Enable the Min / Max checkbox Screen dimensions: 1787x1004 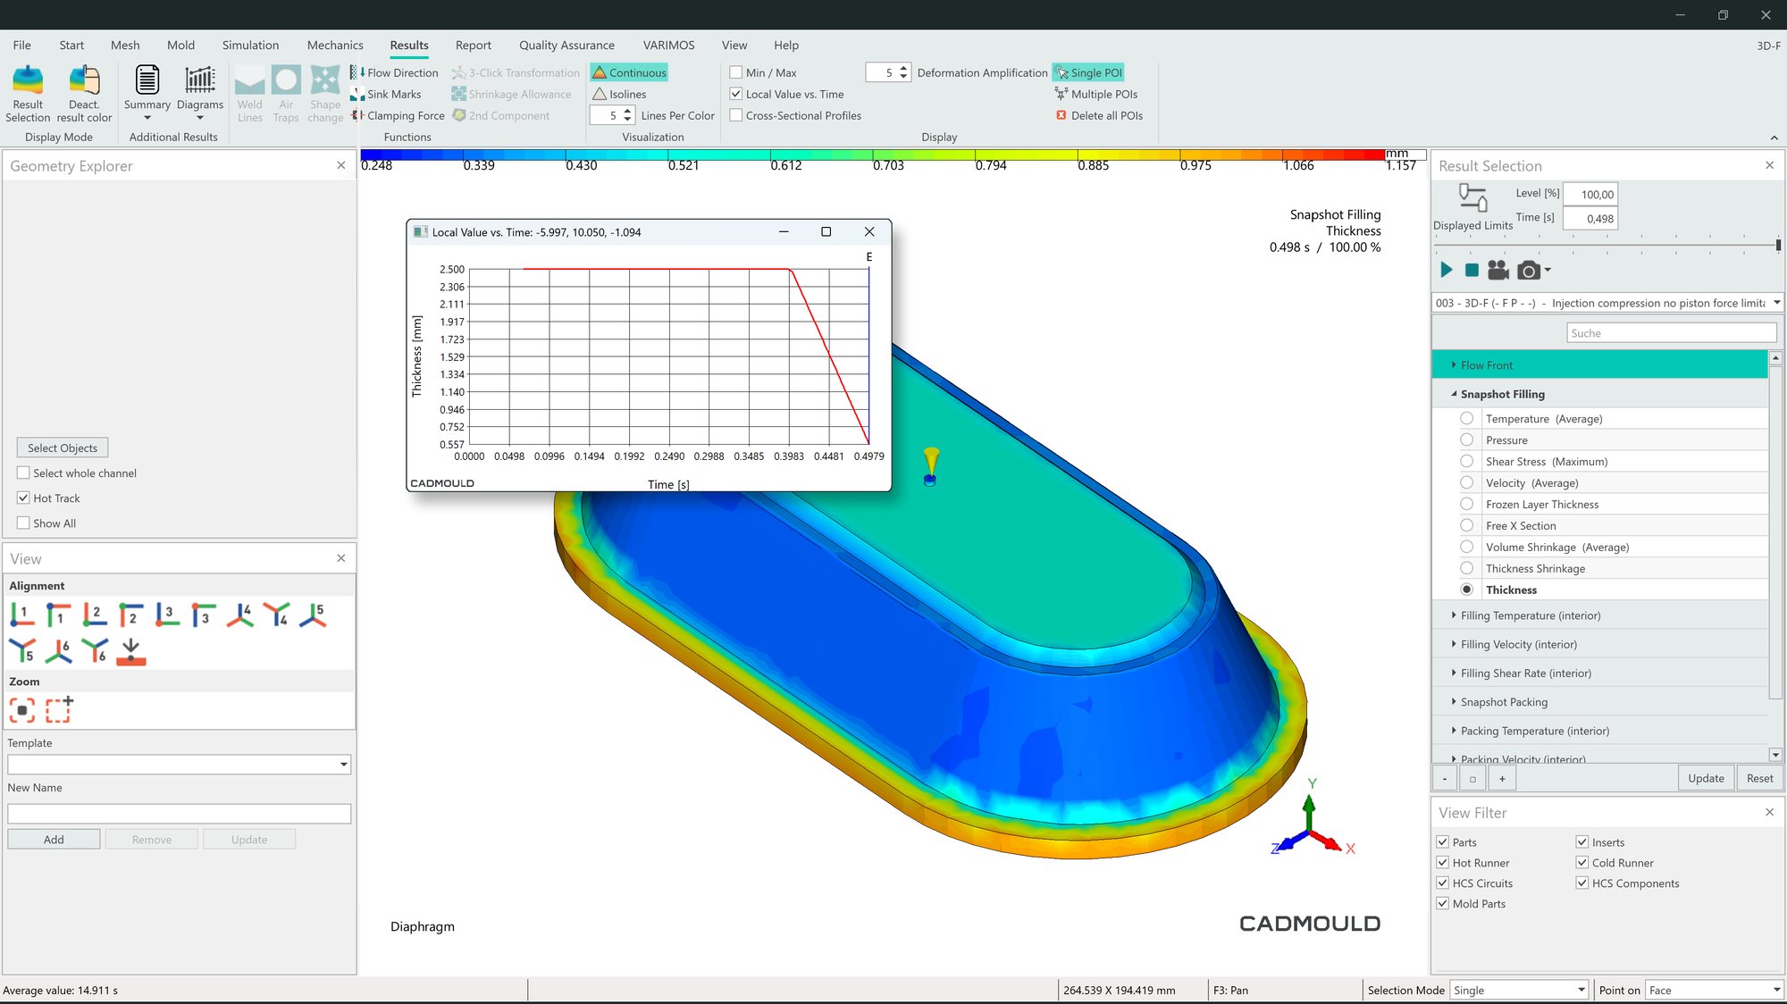(x=736, y=72)
